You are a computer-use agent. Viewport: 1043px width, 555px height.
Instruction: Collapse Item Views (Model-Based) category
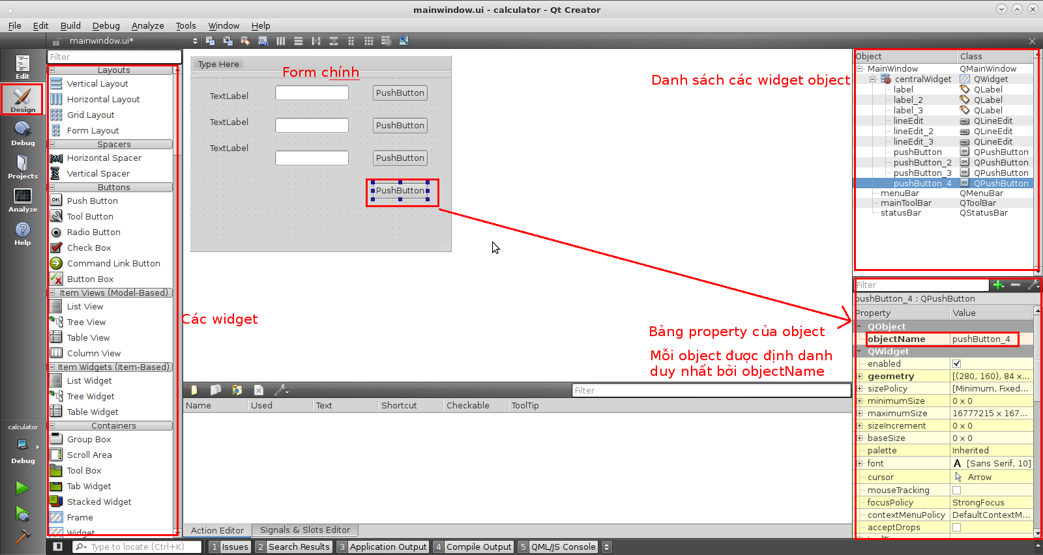(x=52, y=293)
